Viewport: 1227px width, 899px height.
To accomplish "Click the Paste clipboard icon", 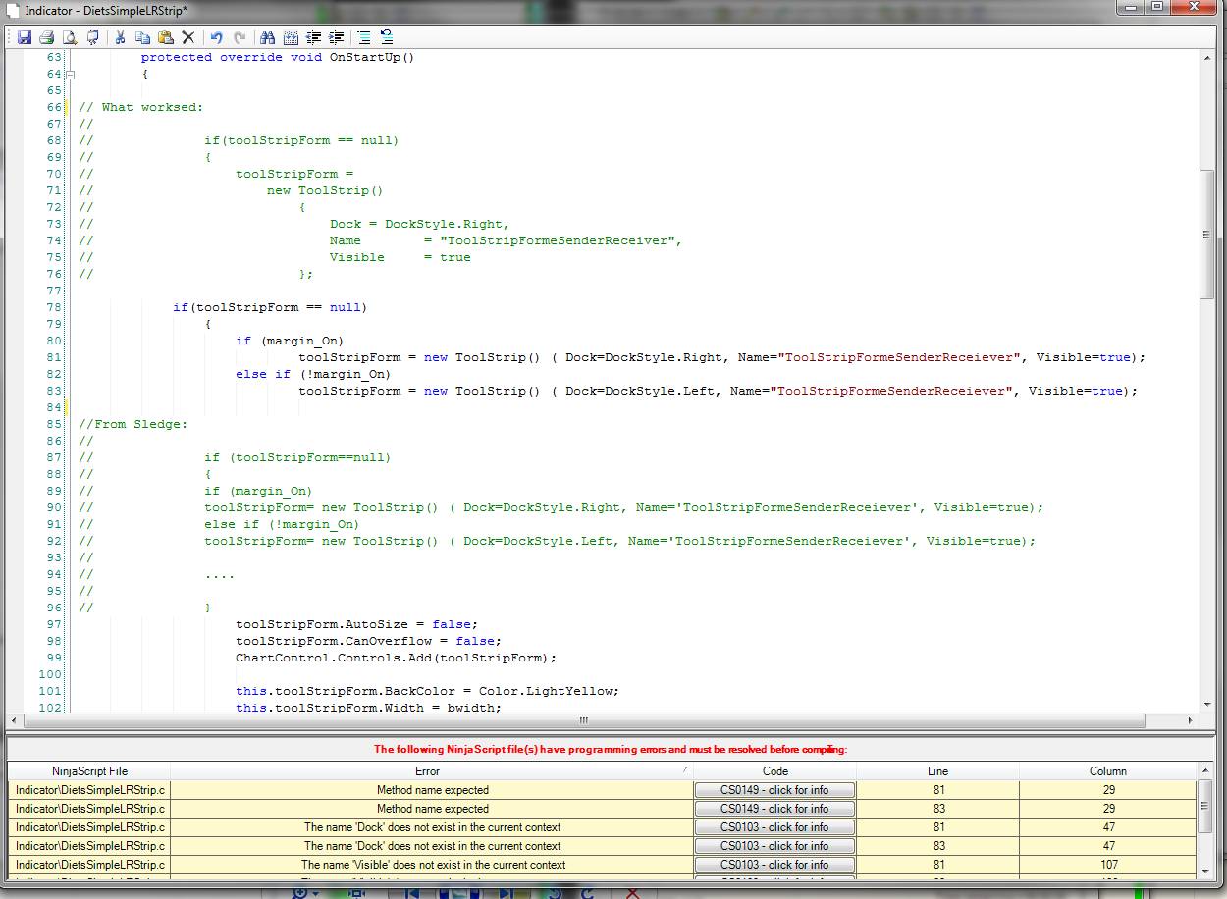I will pyautogui.click(x=165, y=37).
